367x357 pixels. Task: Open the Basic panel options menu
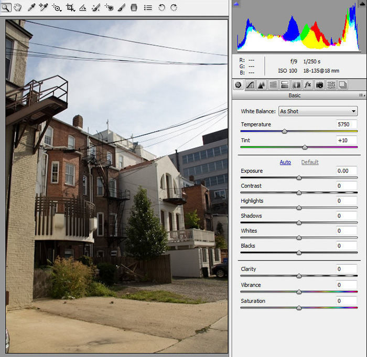[361, 95]
